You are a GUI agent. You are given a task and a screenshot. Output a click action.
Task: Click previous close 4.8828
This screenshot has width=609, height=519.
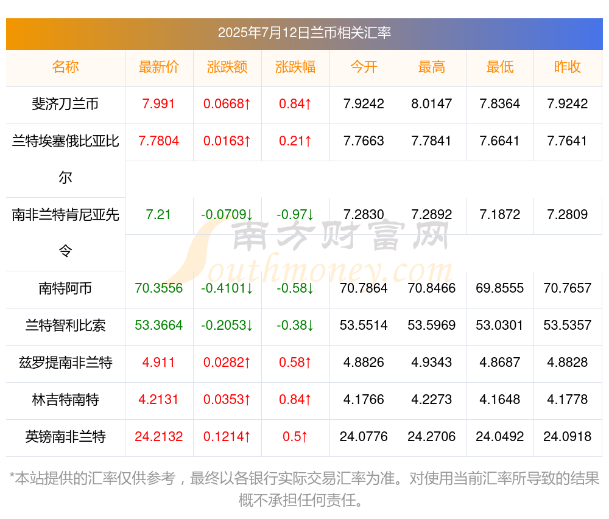568,362
